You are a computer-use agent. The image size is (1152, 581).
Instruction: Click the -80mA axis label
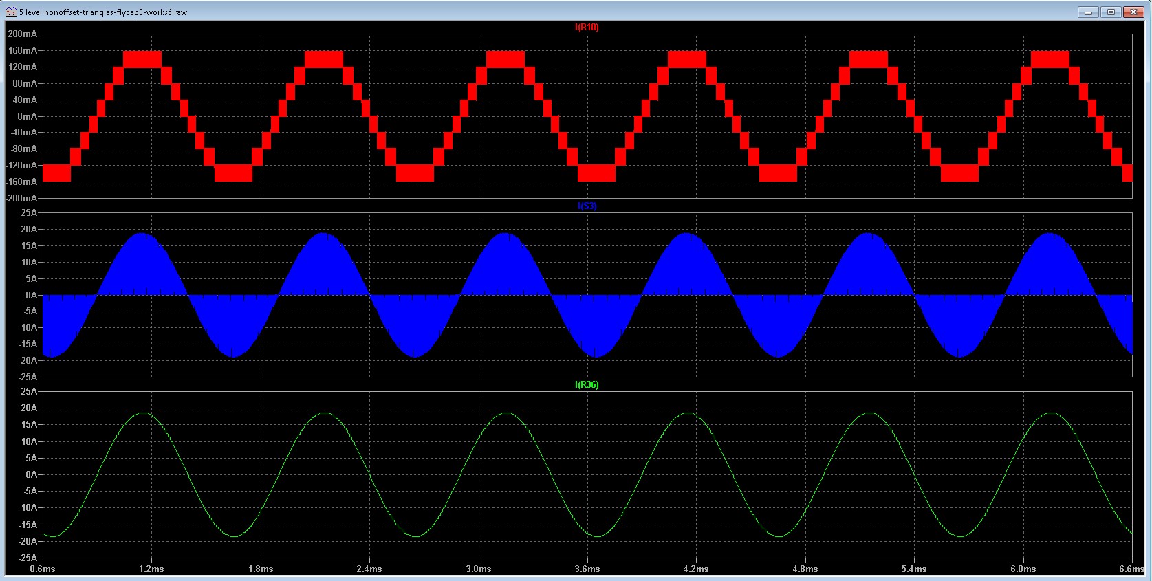pos(23,149)
